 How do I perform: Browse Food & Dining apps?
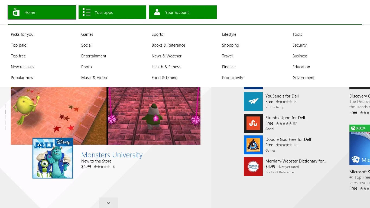point(164,78)
